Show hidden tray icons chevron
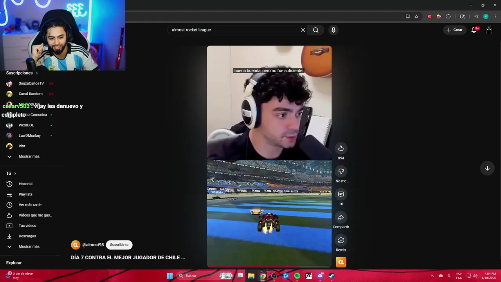The height and width of the screenshot is (282, 501). click(432, 276)
